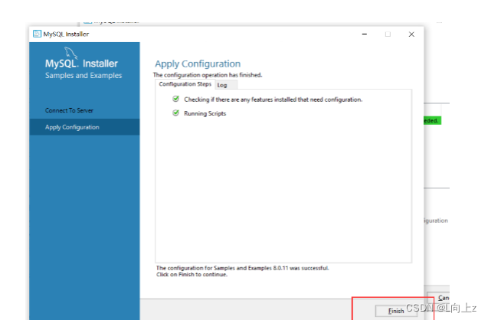488x320 pixels.
Task: Select Apply Configuration step in sidebar
Action: point(84,127)
